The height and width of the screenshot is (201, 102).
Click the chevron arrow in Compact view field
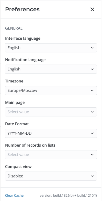click(x=92, y=176)
